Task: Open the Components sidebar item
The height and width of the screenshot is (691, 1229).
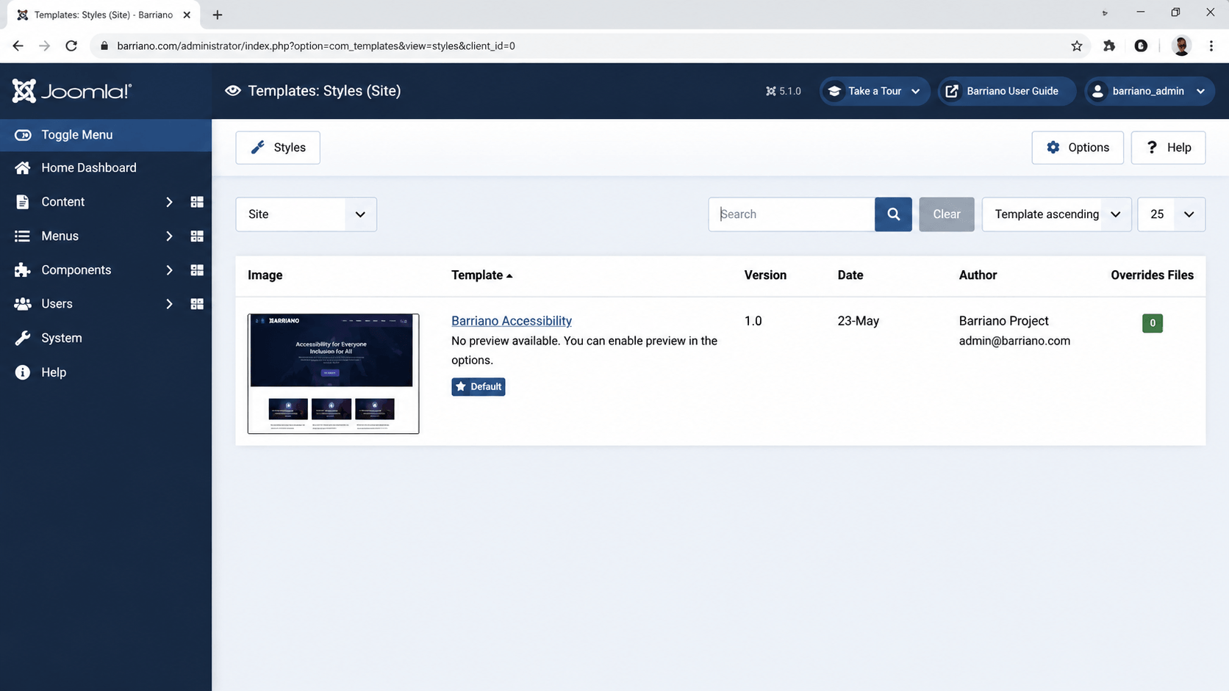Action: tap(76, 270)
